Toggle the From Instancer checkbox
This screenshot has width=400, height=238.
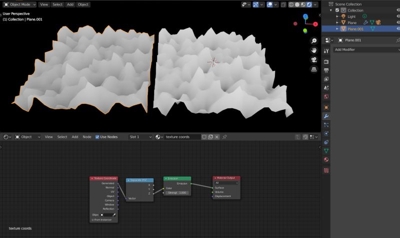93,220
